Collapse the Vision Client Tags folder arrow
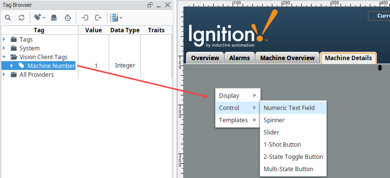Image resolution: width=390 pixels, height=178 pixels. 4,57
